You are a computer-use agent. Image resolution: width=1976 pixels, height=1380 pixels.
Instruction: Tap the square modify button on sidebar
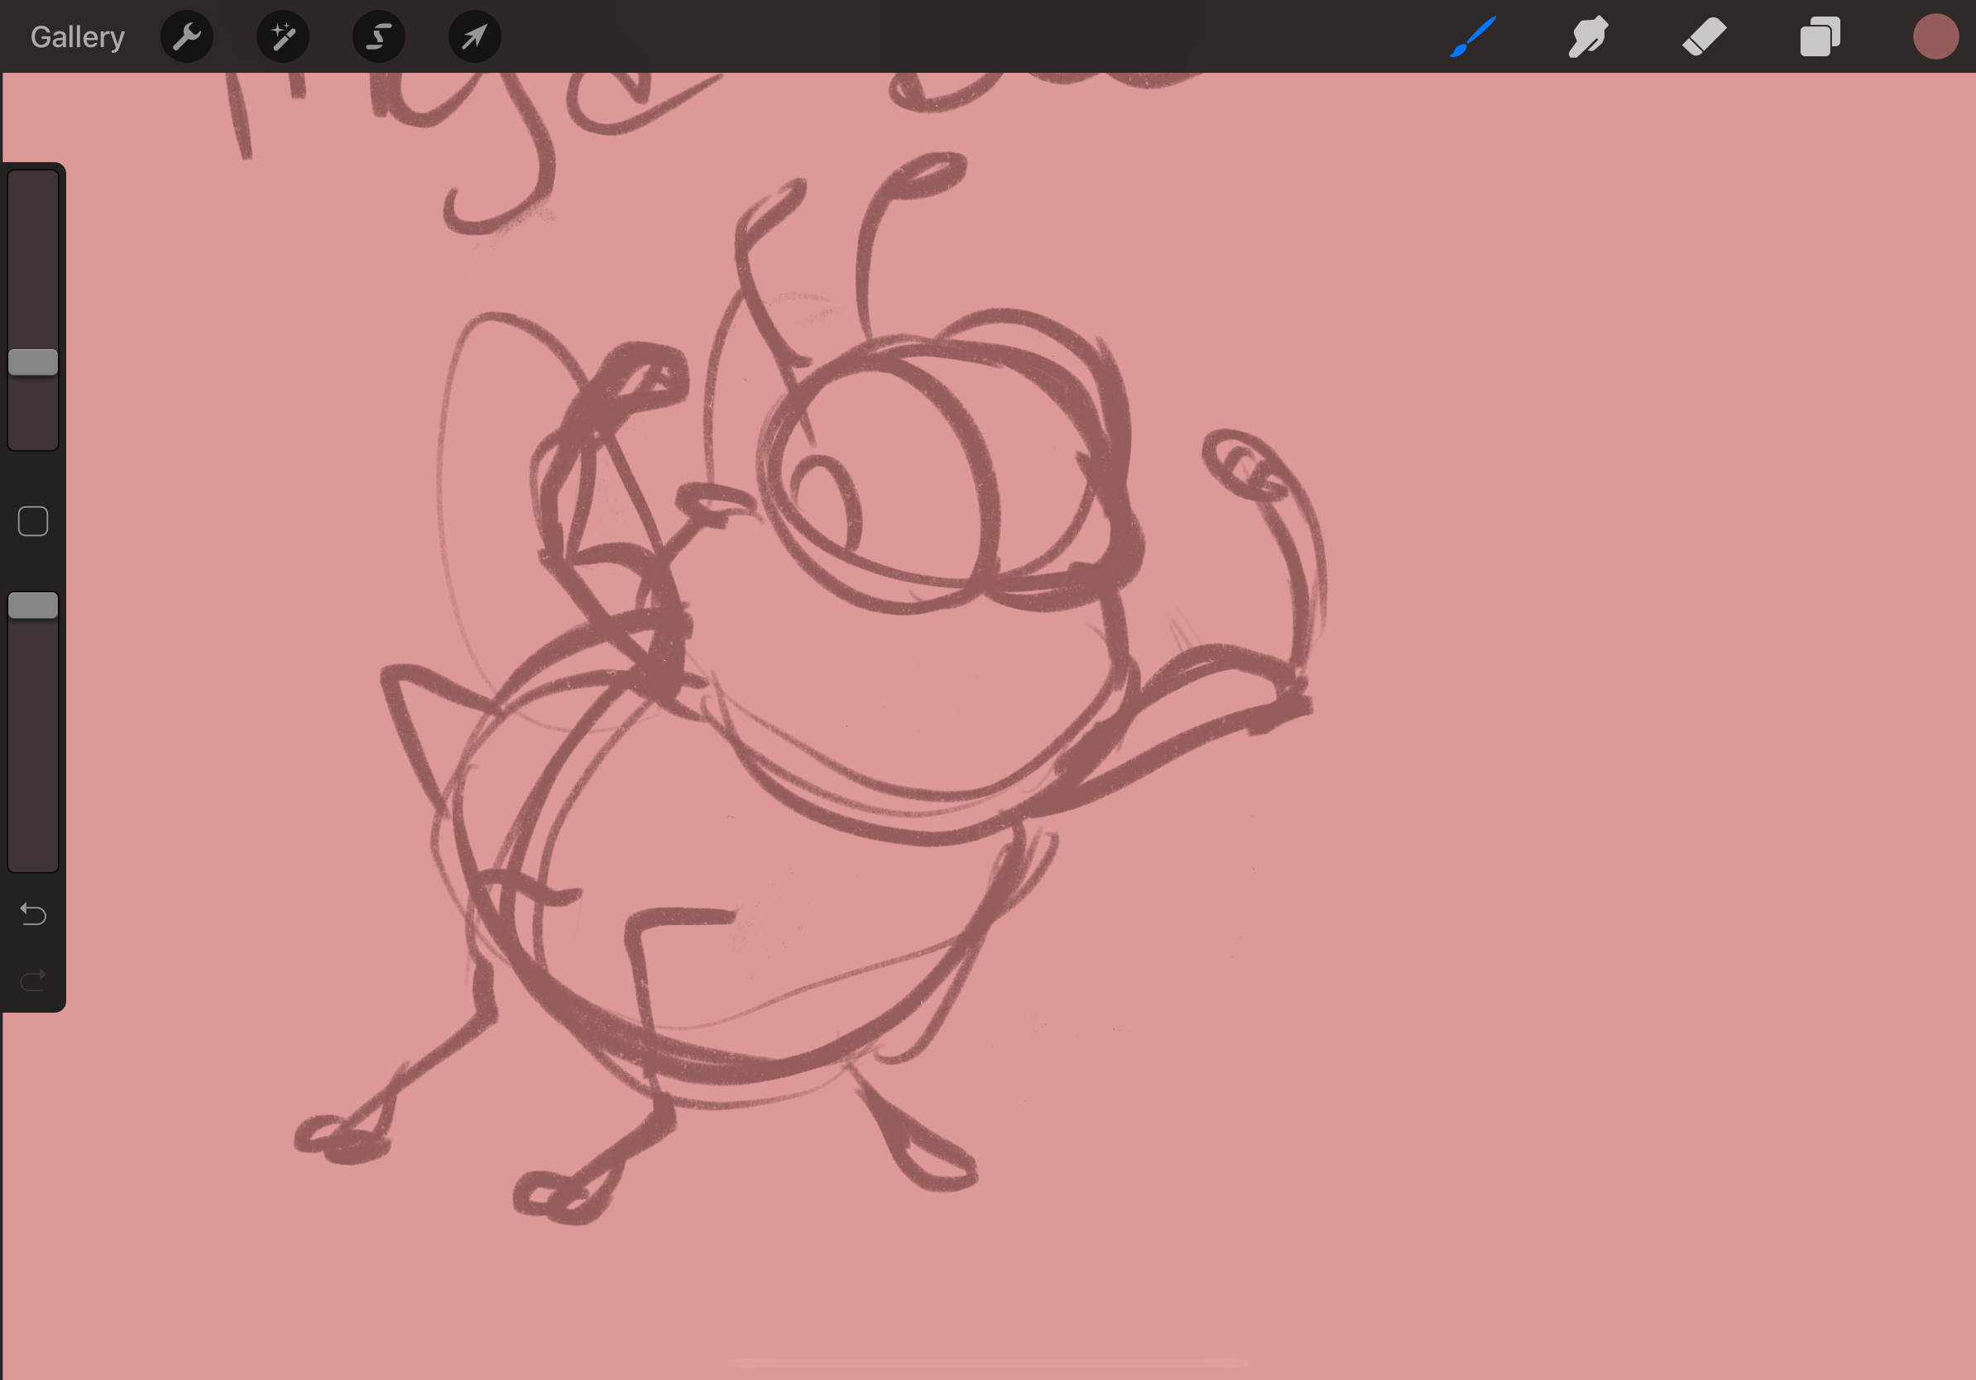pyautogui.click(x=33, y=521)
